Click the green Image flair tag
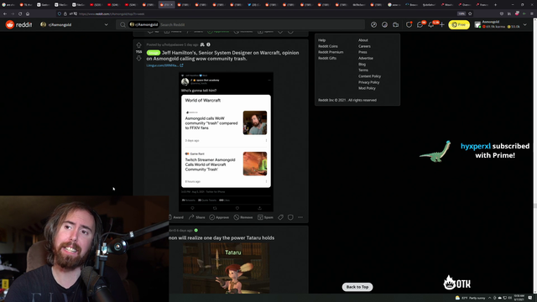 [153, 53]
